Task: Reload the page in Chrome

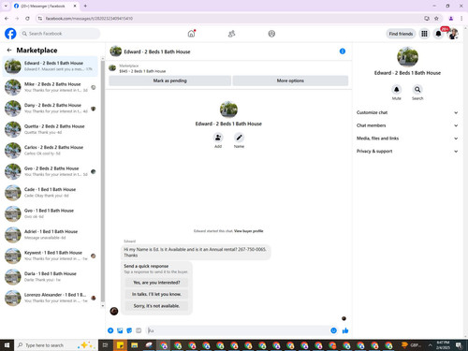Action: (x=27, y=19)
